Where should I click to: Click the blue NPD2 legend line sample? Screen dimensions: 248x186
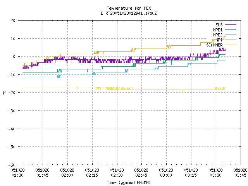pyautogui.click(x=231, y=34)
